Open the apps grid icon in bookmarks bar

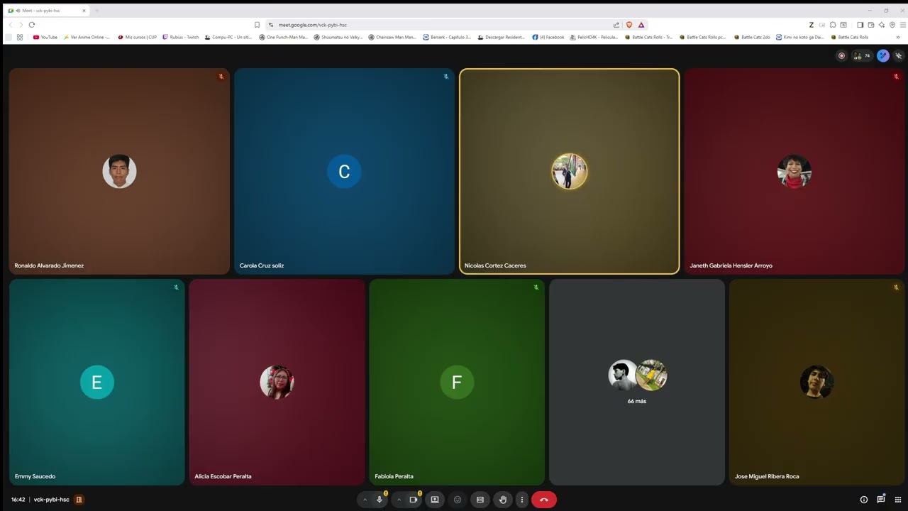tap(20, 37)
